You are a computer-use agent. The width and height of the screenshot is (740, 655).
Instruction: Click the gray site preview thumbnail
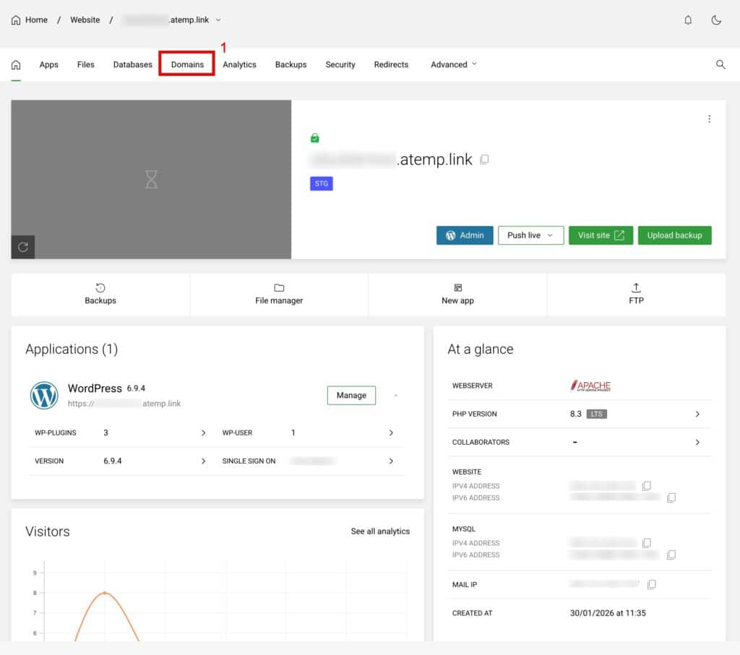coord(151,179)
